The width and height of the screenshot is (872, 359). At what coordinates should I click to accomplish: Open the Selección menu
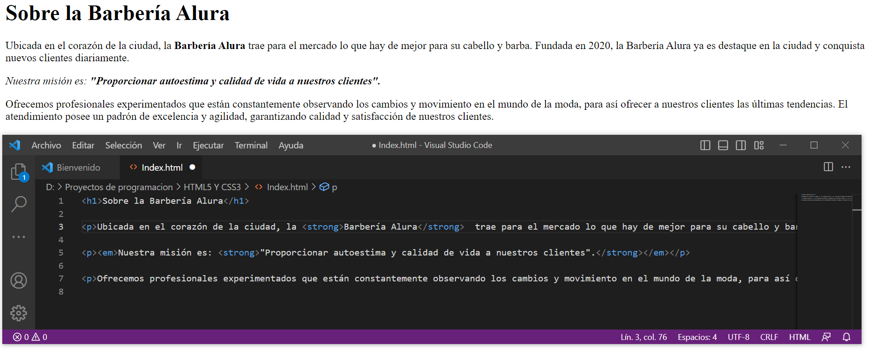(x=124, y=145)
